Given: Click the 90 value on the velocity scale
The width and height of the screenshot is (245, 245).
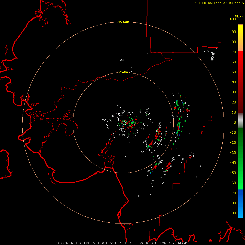Looking at the screenshot, I should pos(234,32).
